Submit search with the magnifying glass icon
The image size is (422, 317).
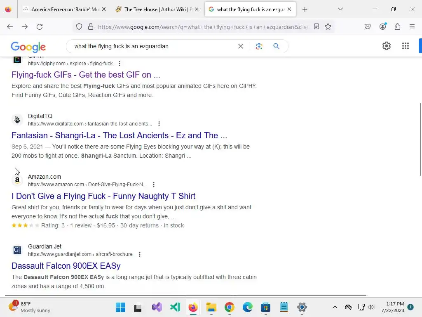click(x=277, y=46)
